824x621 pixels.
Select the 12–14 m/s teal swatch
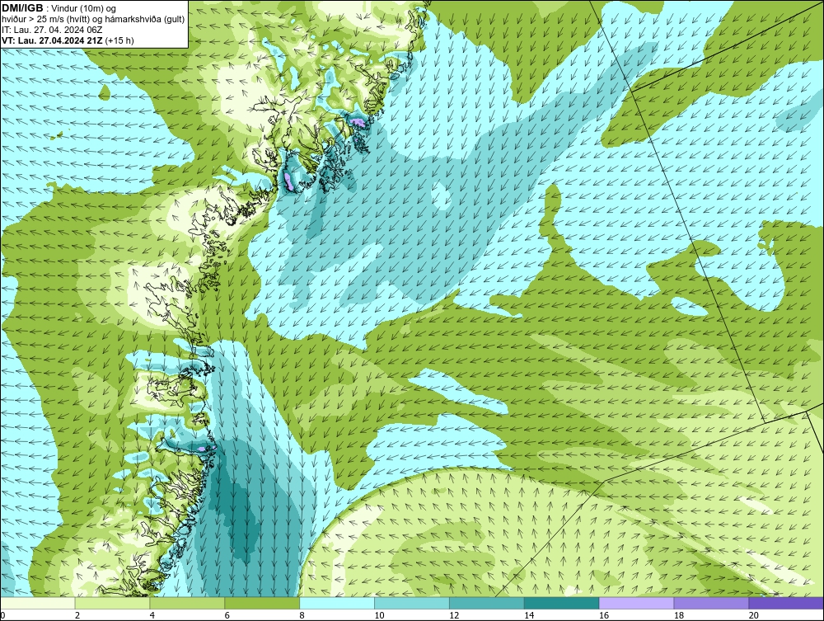[487, 603]
